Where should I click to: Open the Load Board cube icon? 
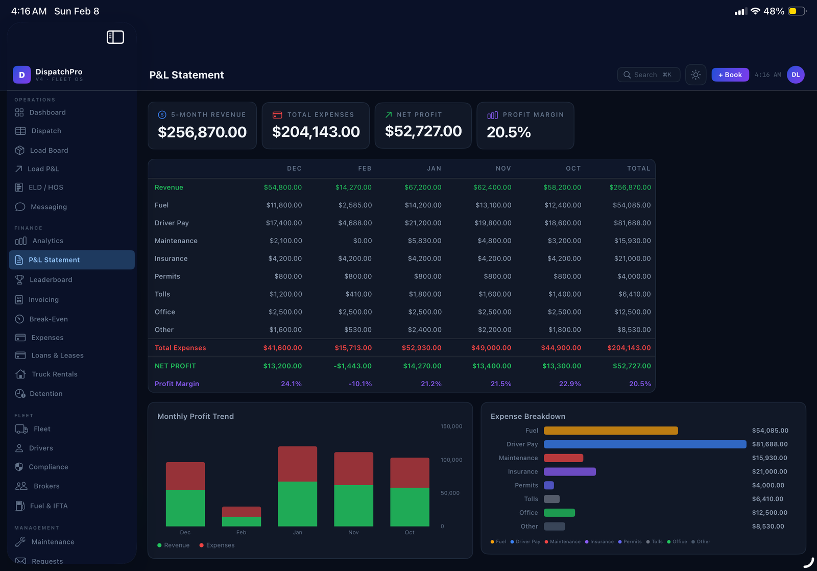click(20, 150)
